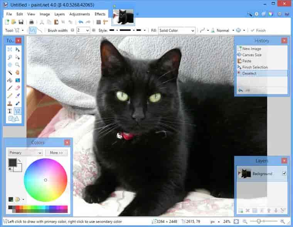Open the Primary color selector dropdown
293x227 pixels.
click(25, 153)
